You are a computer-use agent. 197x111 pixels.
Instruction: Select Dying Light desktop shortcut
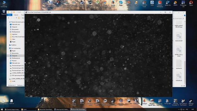coord(167,101)
